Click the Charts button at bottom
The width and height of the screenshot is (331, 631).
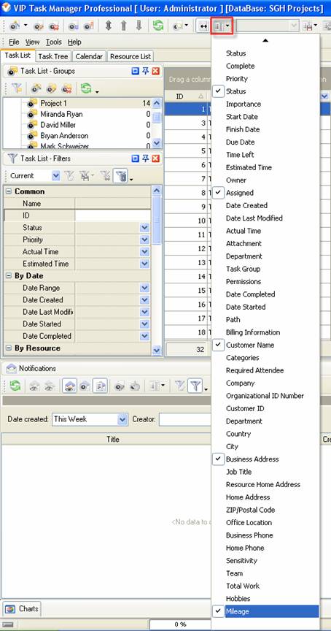click(22, 608)
